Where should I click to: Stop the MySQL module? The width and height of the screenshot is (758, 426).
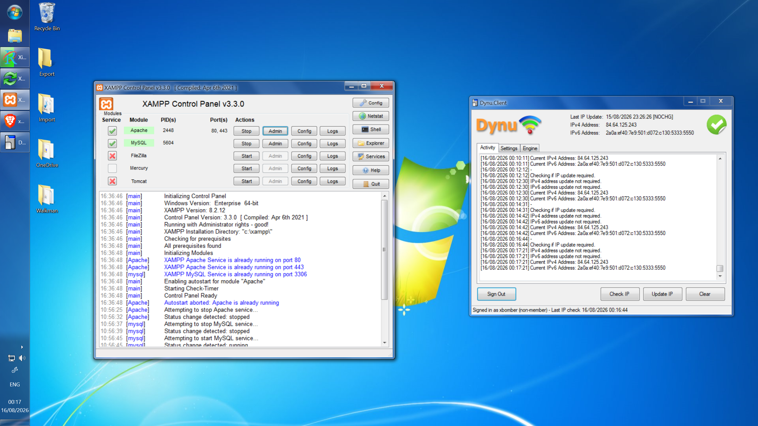click(x=246, y=143)
